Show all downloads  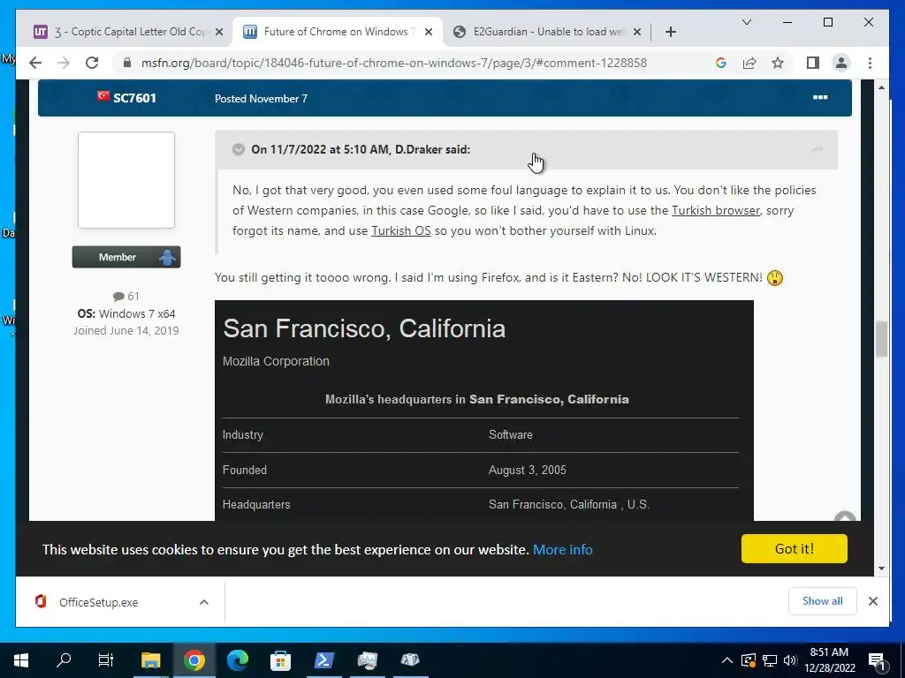[823, 601]
